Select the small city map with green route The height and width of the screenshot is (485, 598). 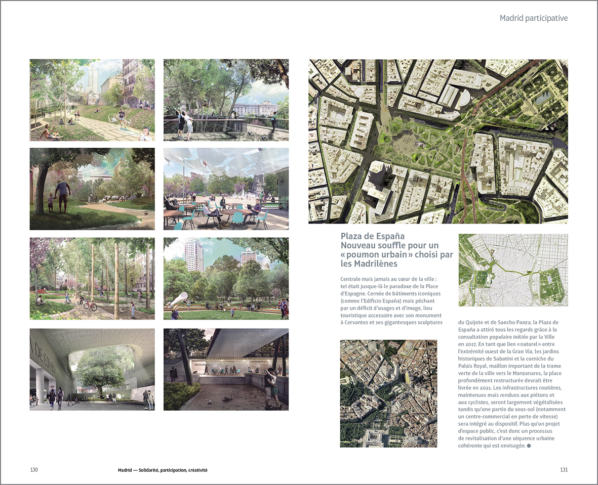[513, 270]
